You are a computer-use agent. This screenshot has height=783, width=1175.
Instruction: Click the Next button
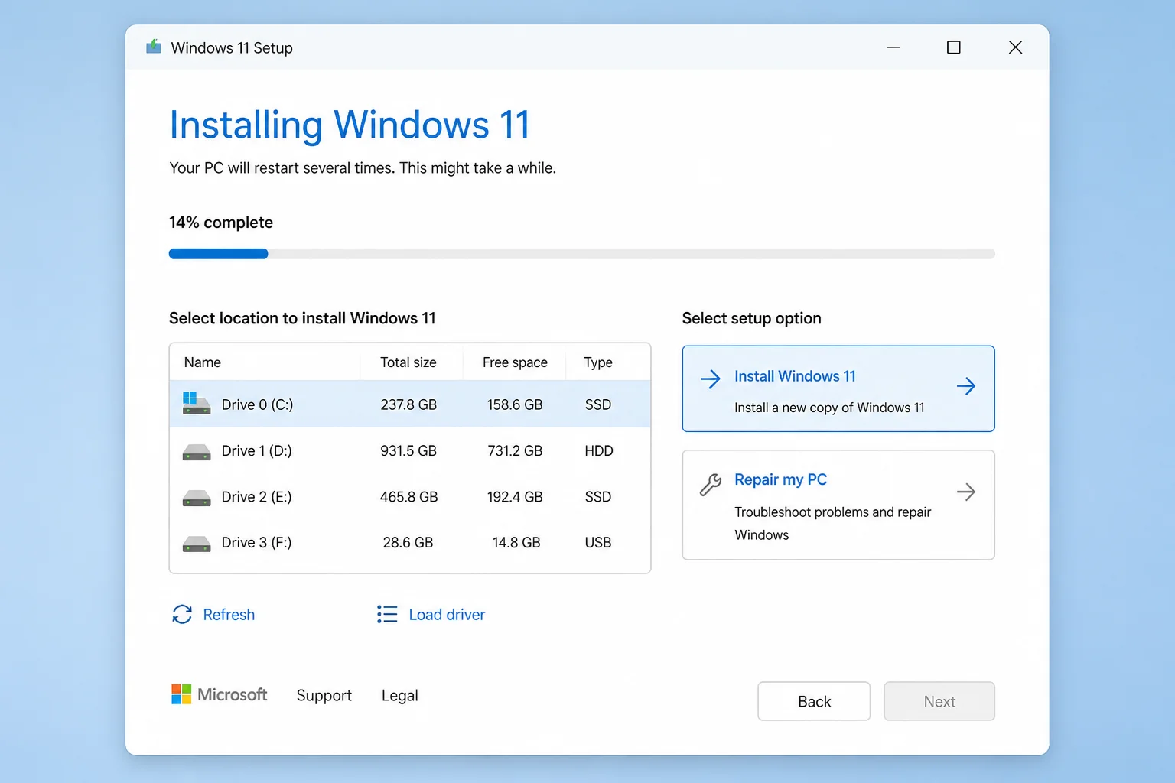[x=939, y=701]
